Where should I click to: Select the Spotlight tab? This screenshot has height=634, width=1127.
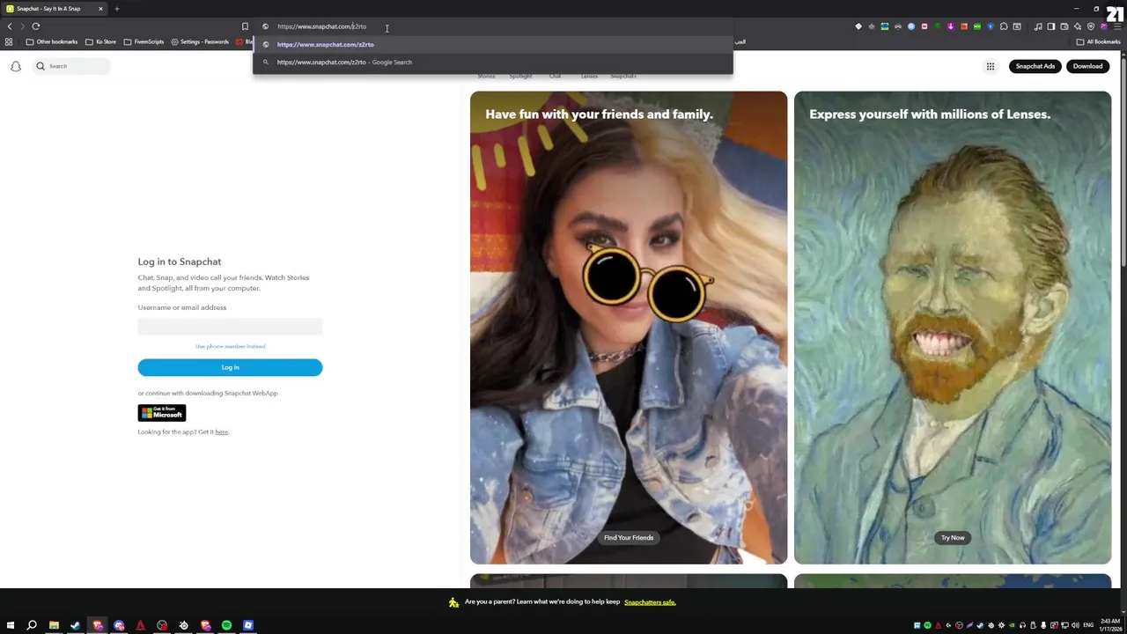520,77
